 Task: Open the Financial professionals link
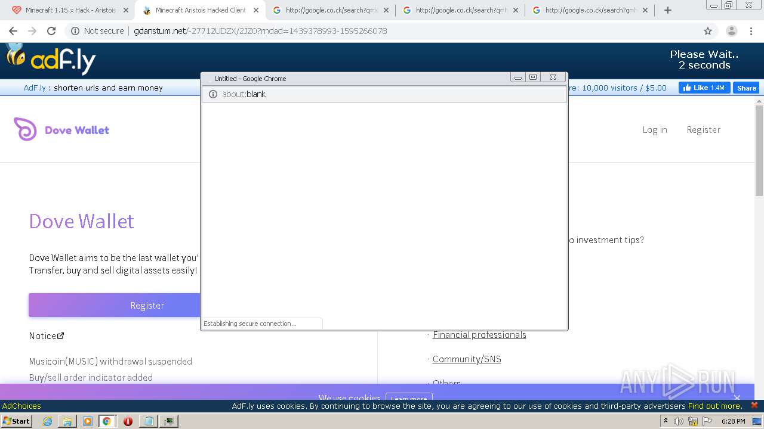pos(479,335)
